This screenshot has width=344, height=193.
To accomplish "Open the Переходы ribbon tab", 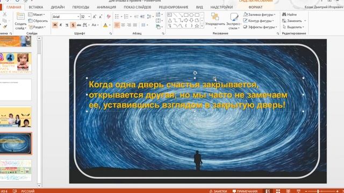I will [x=81, y=7].
